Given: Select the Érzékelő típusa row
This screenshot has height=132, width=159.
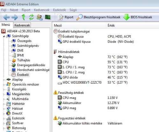Looking at the screenshot, I should (x=94, y=37).
